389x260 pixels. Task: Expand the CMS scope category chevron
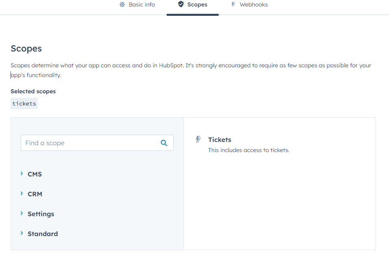[x=22, y=174]
